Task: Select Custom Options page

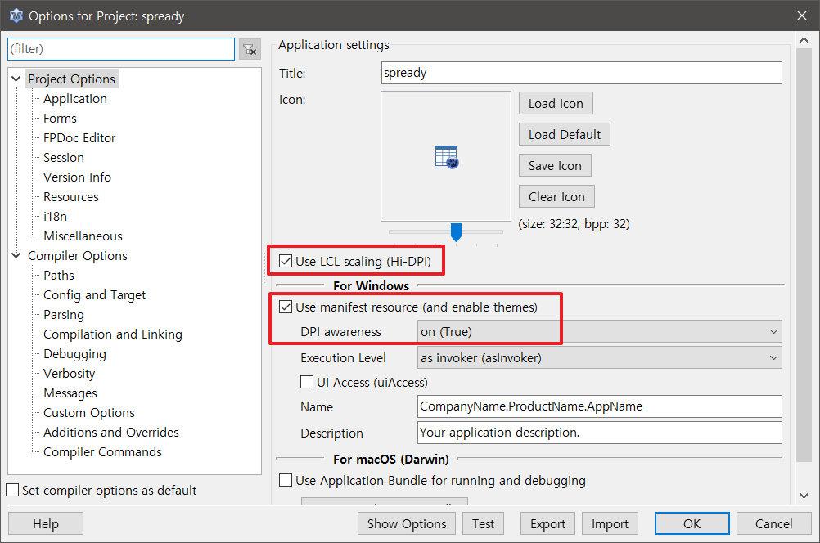Action: pyautogui.click(x=89, y=413)
